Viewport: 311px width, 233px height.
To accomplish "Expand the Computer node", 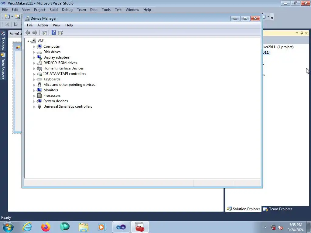I will (34, 47).
